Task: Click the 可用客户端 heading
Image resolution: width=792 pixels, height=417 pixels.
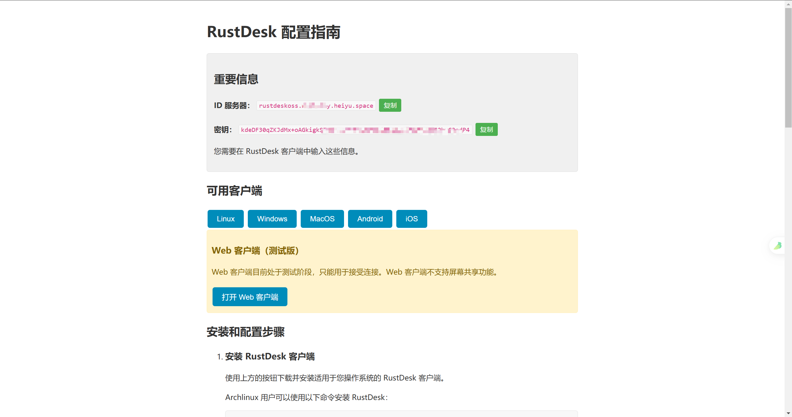Action: (x=235, y=191)
